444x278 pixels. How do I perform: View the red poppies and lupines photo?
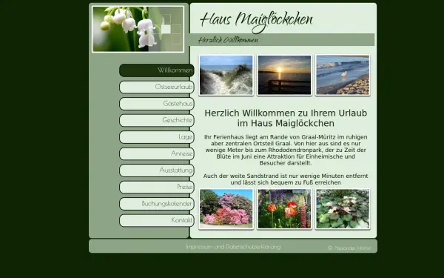284,209
